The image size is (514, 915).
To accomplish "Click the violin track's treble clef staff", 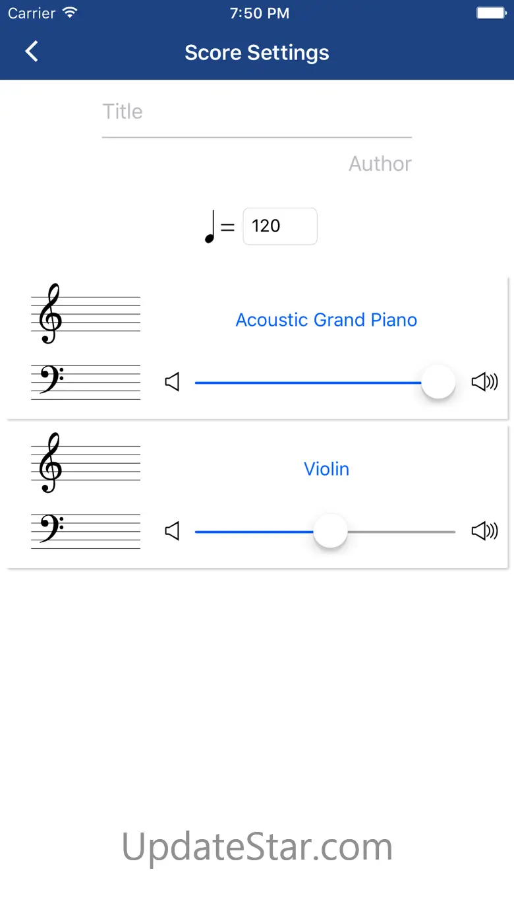I will (85, 463).
